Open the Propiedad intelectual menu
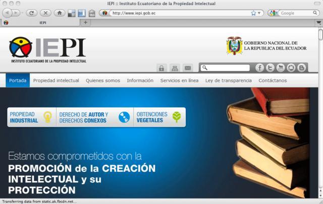Image resolution: width=323 pixels, height=204 pixels. pyautogui.click(x=56, y=80)
